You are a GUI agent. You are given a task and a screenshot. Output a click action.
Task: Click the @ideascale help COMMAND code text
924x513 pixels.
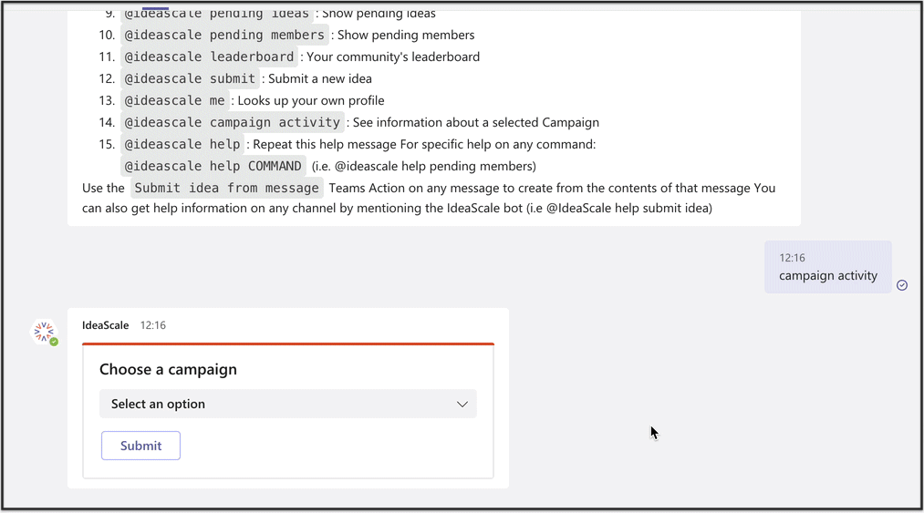point(213,166)
